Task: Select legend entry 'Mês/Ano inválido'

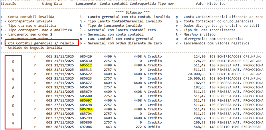Action: coord(199,35)
